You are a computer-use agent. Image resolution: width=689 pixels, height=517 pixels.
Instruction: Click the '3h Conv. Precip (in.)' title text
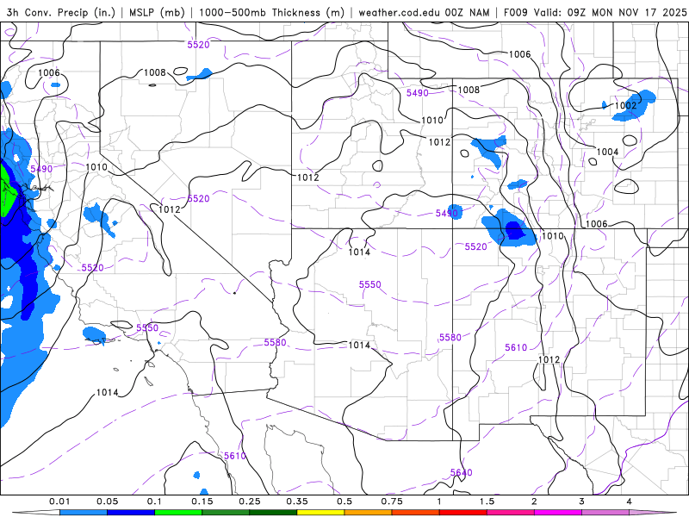click(x=60, y=12)
